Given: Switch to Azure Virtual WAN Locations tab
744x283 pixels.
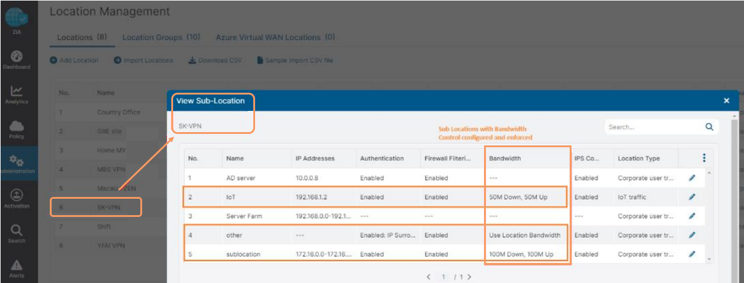Looking at the screenshot, I should pos(275,38).
